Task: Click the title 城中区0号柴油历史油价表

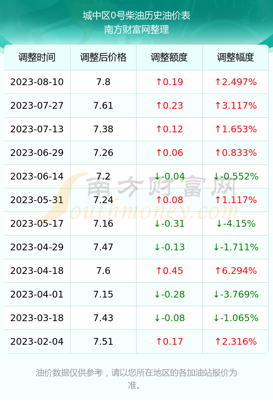Action: (x=136, y=16)
